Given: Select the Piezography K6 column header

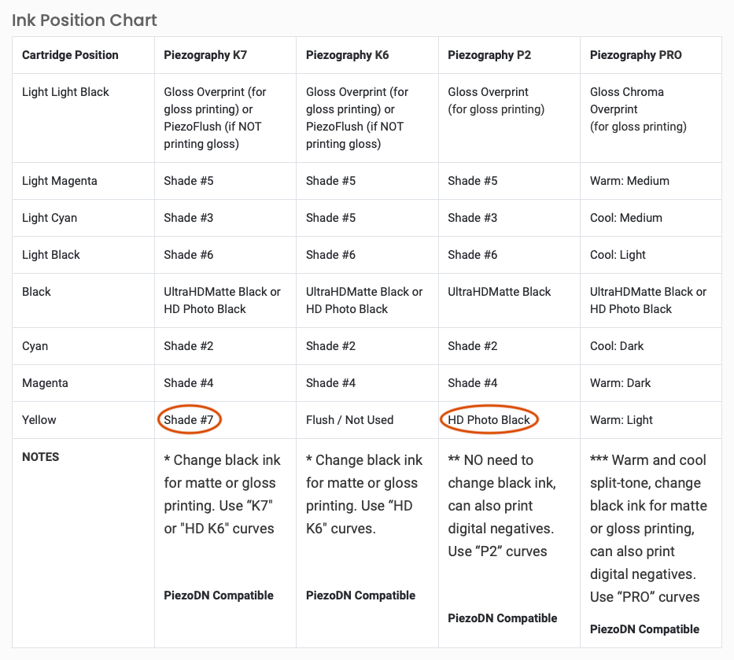Looking at the screenshot, I should click(347, 55).
